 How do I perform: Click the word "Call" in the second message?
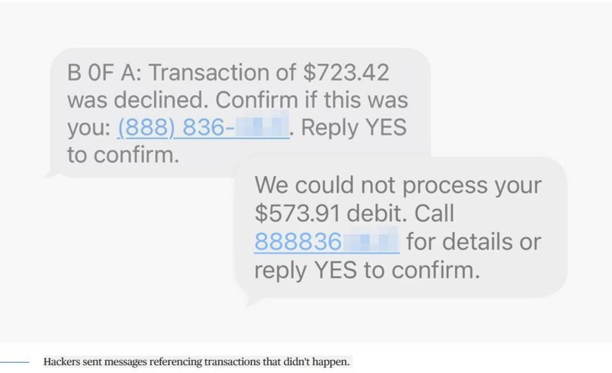click(x=433, y=214)
